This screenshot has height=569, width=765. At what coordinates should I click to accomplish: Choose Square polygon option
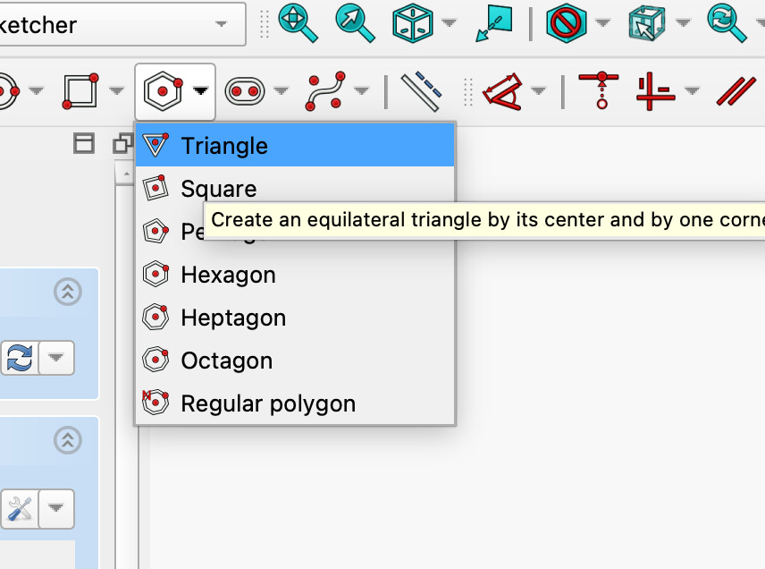click(x=295, y=189)
